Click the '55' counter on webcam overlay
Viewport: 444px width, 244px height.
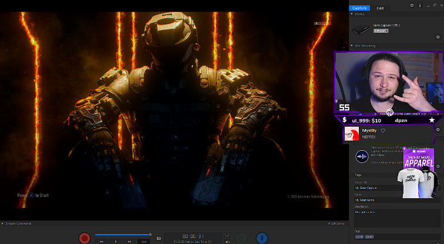click(344, 107)
